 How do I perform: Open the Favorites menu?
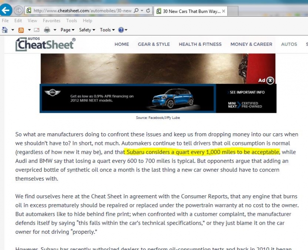pos(51,21)
